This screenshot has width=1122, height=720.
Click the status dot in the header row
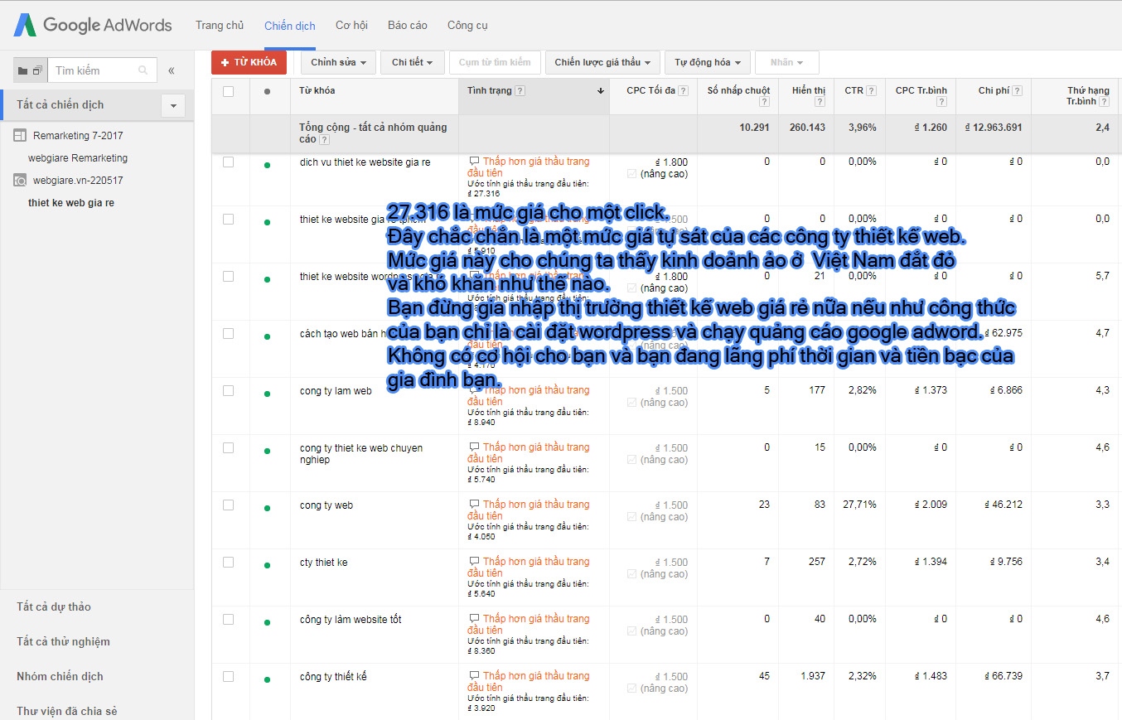(267, 91)
